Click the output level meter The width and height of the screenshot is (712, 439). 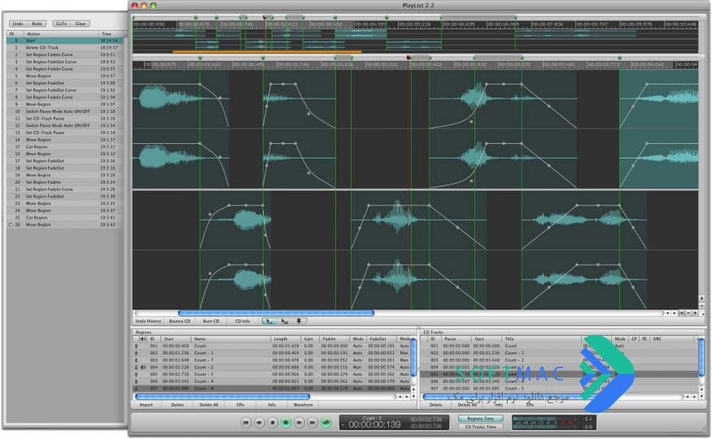(553, 422)
